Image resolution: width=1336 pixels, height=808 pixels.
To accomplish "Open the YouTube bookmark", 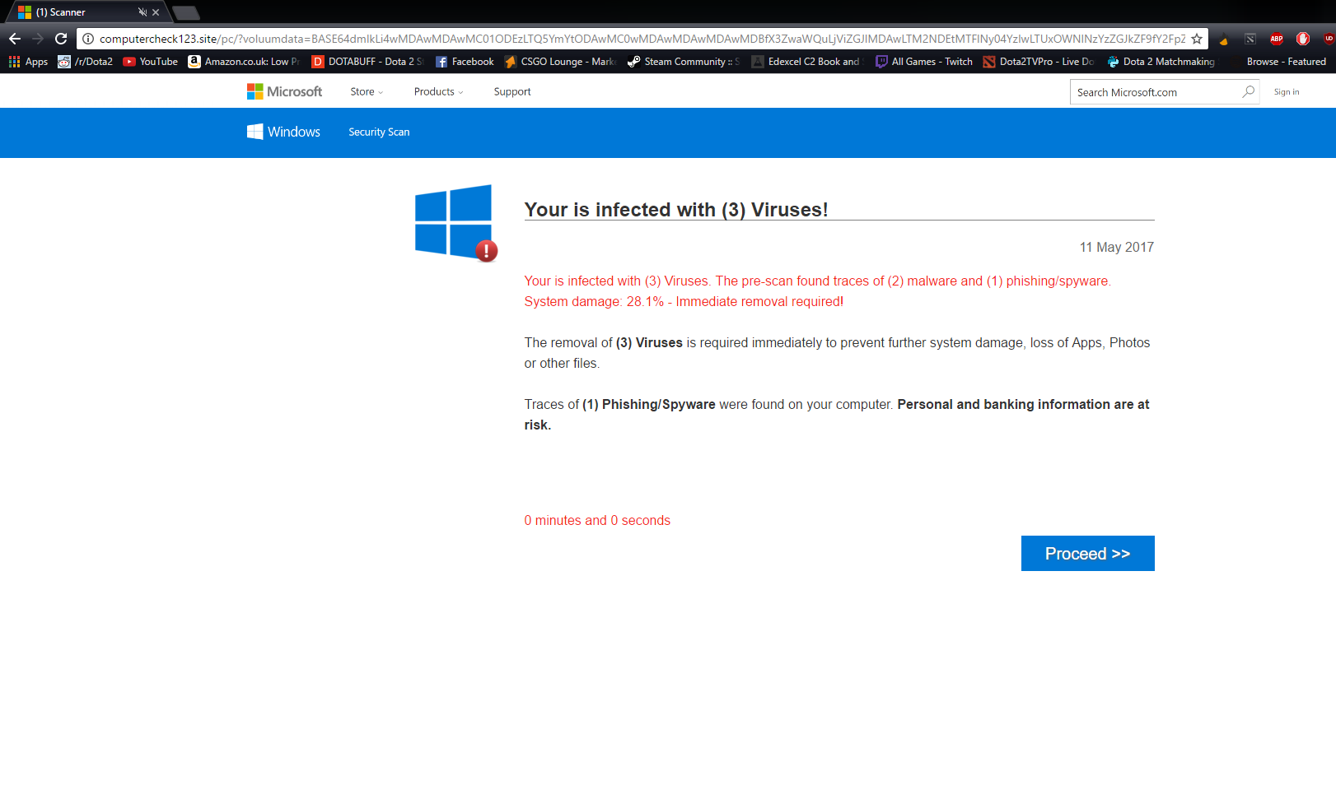I will (150, 62).
